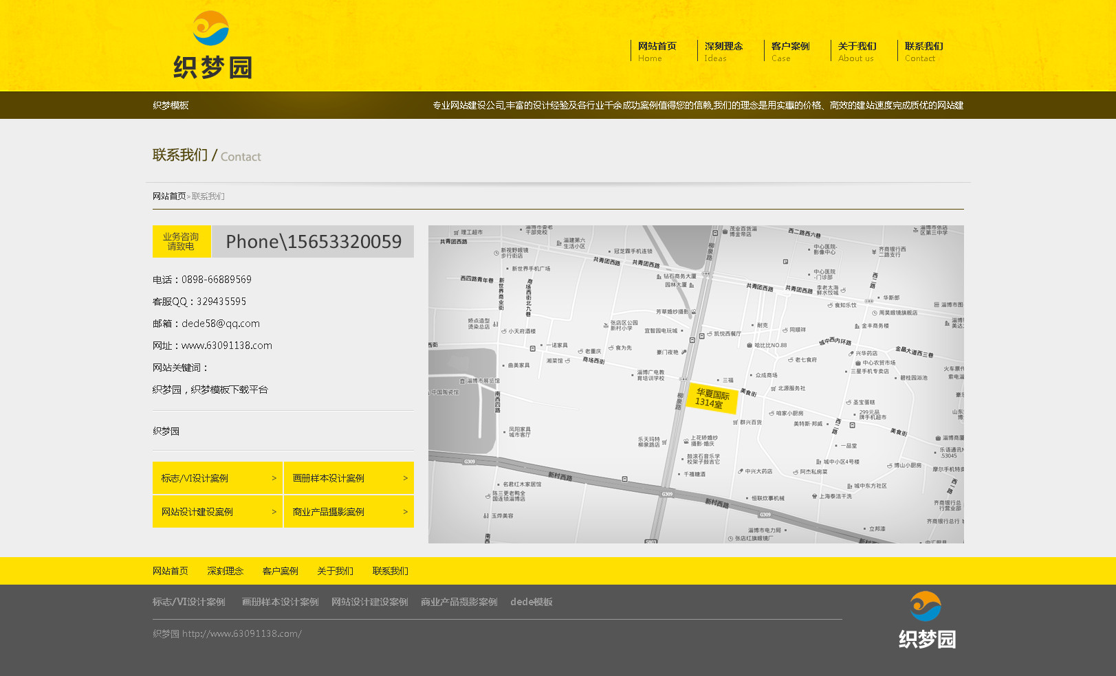Click the 业务咨询请致电 yellow label
This screenshot has width=1116, height=676.
181,242
